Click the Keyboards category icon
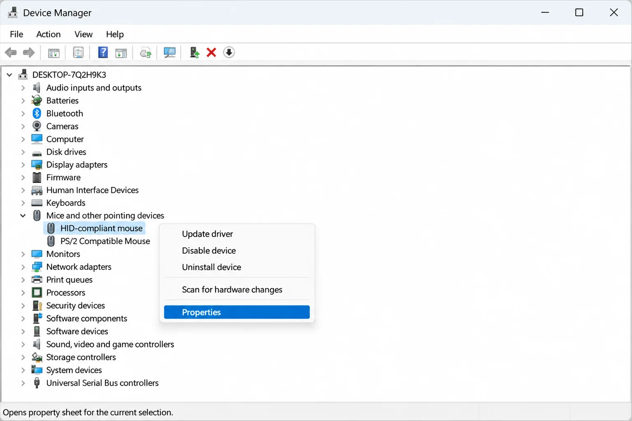 coord(37,203)
